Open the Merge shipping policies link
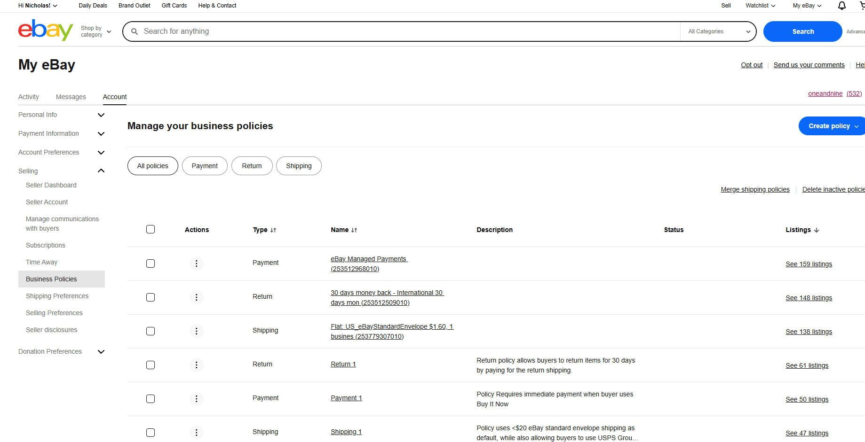 (755, 189)
